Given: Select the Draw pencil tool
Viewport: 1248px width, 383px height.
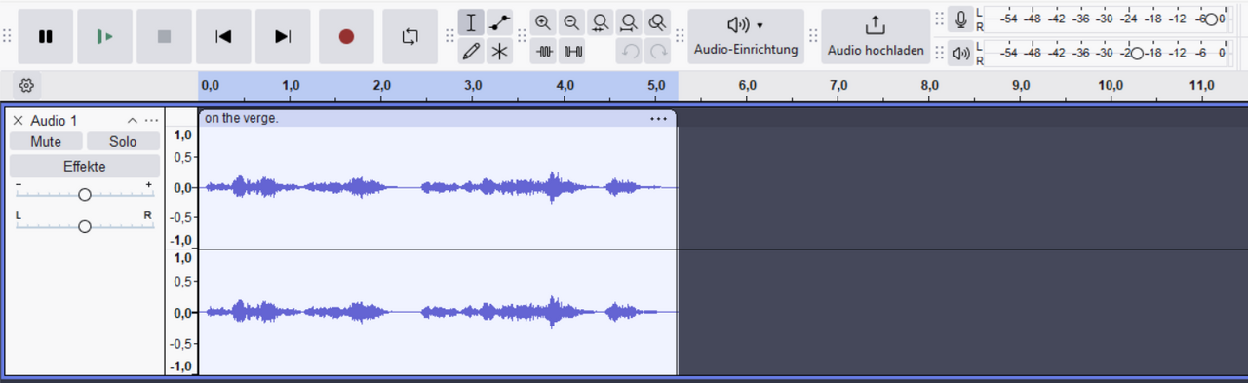Looking at the screenshot, I should click(472, 52).
